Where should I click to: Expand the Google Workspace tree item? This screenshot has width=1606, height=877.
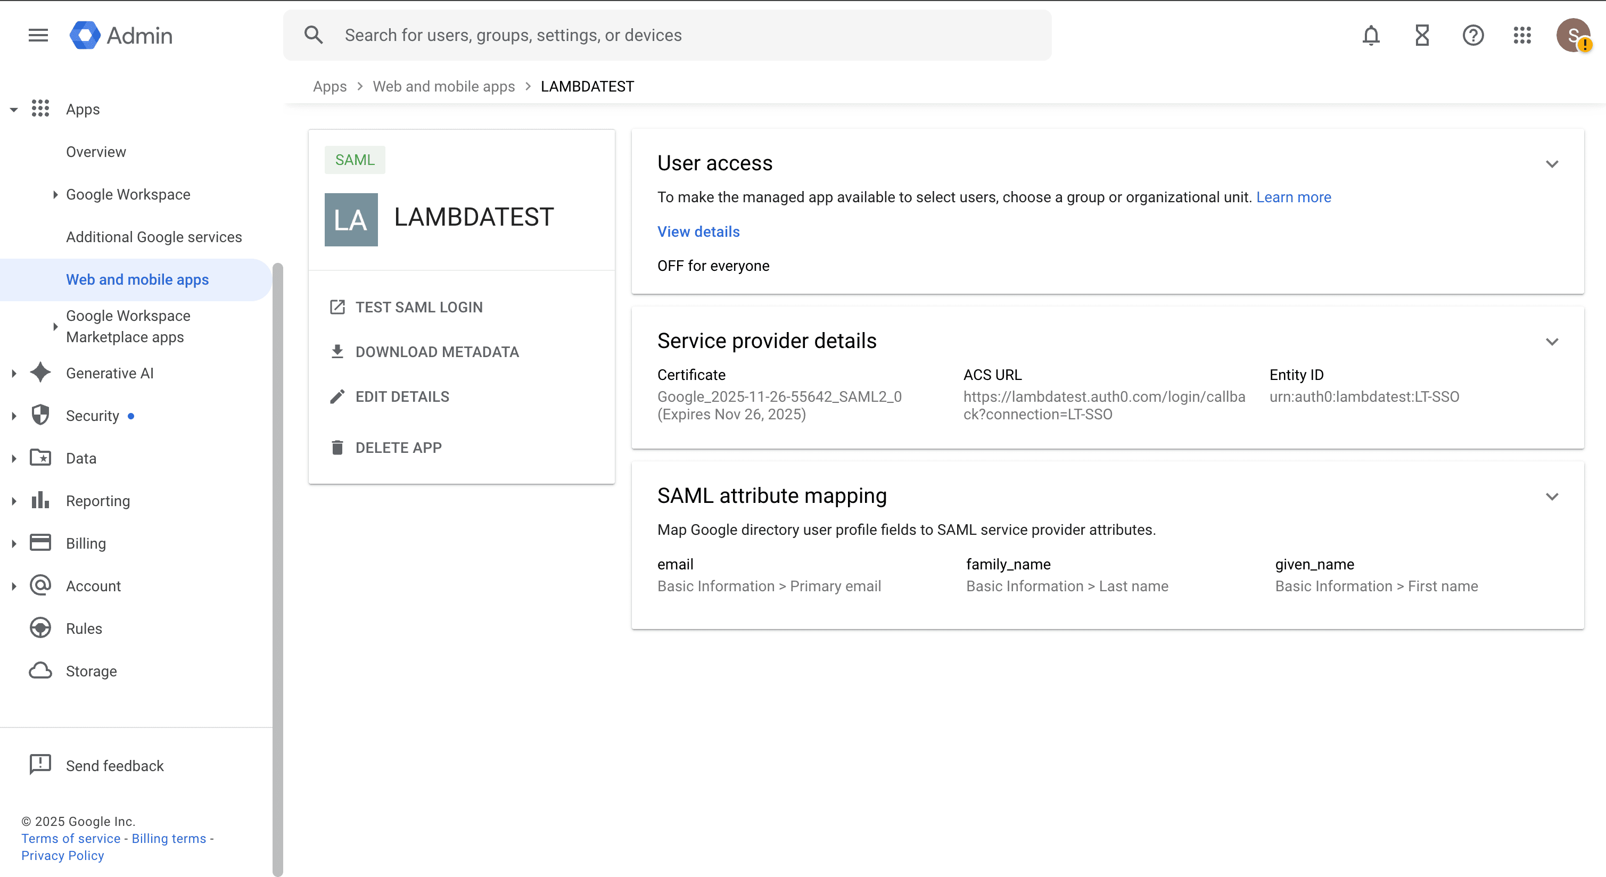pyautogui.click(x=55, y=194)
